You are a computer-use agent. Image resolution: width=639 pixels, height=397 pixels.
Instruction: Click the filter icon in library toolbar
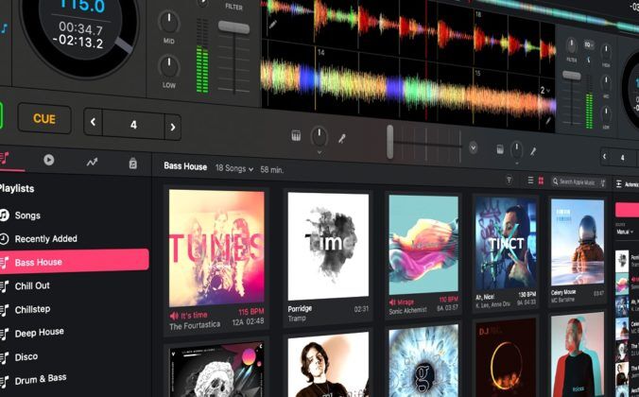(x=509, y=180)
